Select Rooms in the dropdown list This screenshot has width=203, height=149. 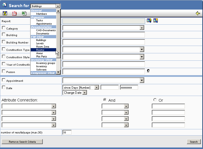(40, 50)
